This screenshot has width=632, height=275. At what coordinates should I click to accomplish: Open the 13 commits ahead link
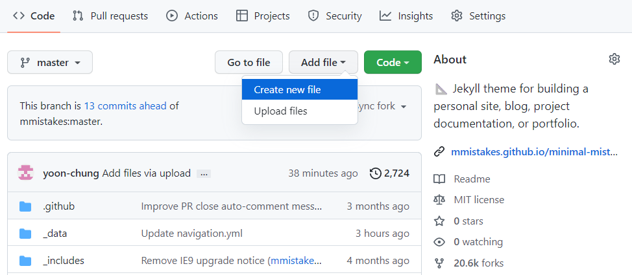125,106
